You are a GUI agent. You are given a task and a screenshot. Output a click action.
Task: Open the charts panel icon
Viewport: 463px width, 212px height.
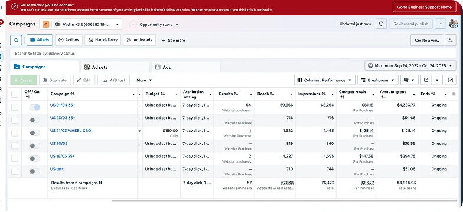(x=450, y=80)
